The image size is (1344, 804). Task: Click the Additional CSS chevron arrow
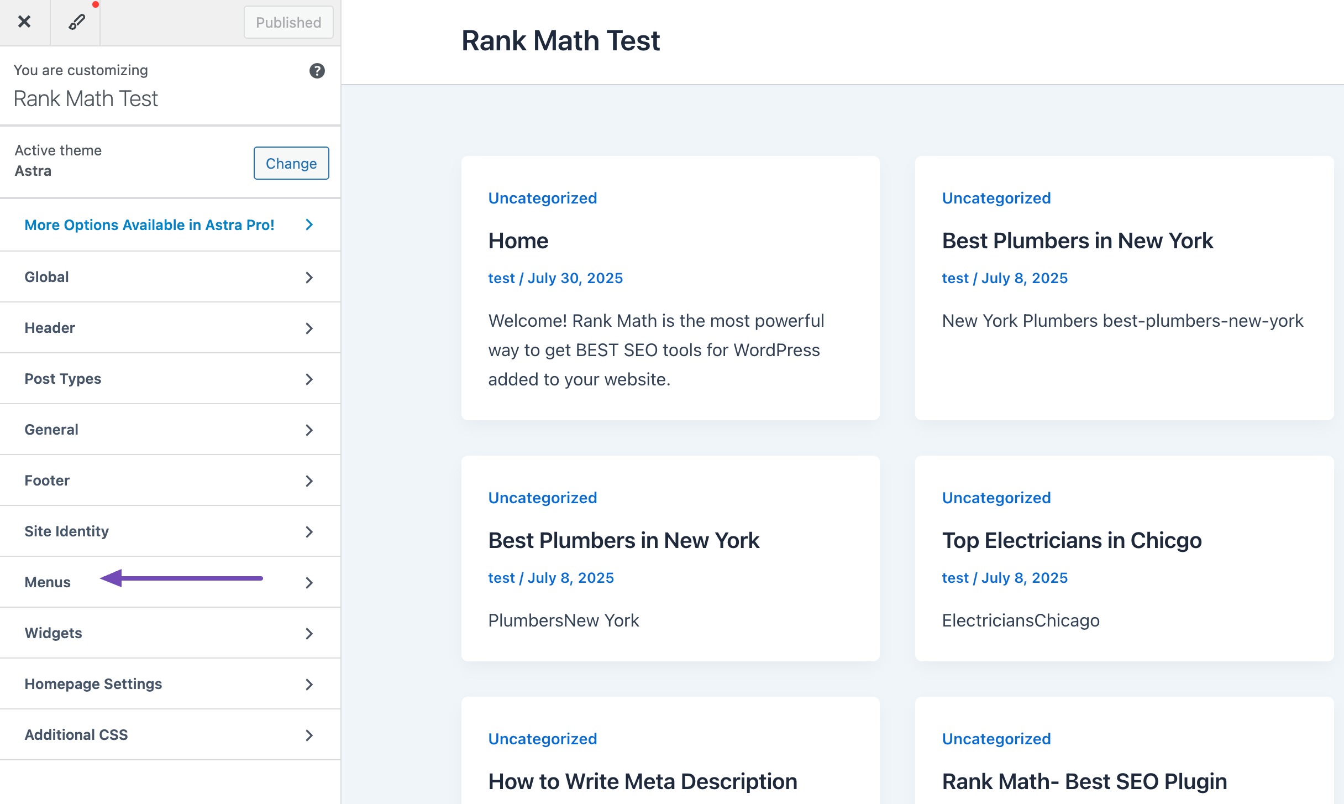309,735
